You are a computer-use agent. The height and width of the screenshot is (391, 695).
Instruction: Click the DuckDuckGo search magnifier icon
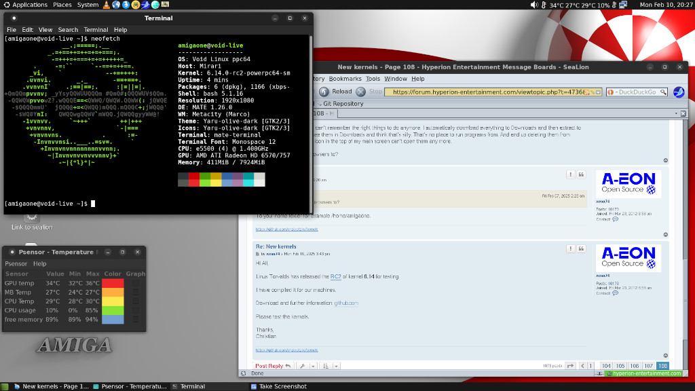click(x=663, y=92)
